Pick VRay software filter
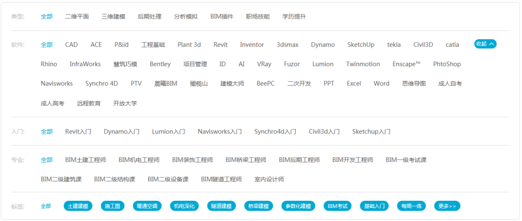The width and height of the screenshot is (522, 221). coord(264,64)
